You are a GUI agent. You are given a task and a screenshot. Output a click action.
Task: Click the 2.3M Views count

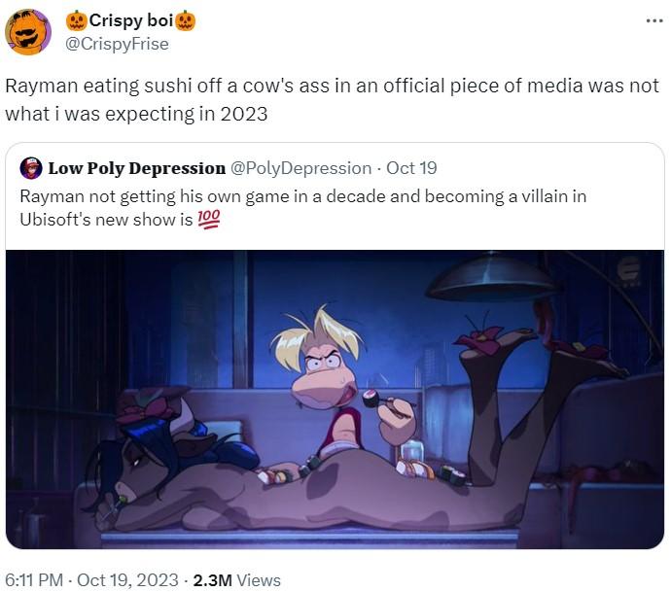coord(236,580)
